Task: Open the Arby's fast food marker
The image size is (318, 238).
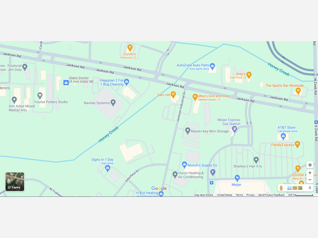Action: (x=249, y=75)
